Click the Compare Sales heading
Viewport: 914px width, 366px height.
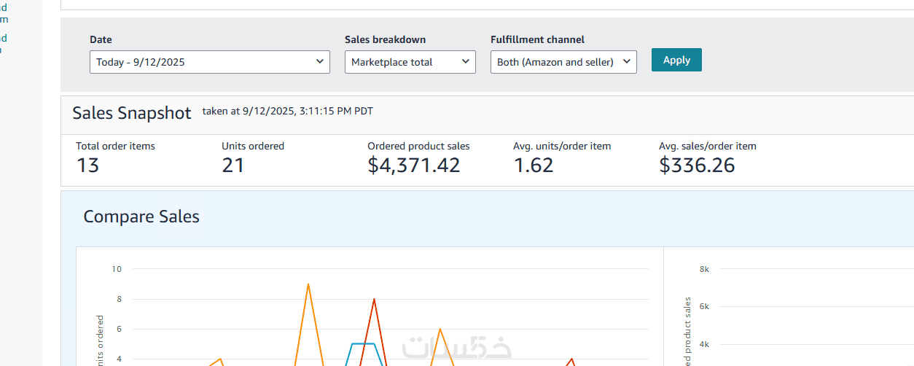[141, 217]
